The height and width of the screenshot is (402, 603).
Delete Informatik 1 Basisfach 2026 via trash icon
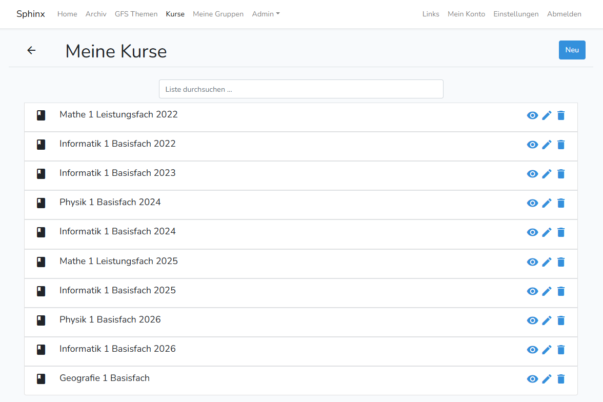[561, 350]
